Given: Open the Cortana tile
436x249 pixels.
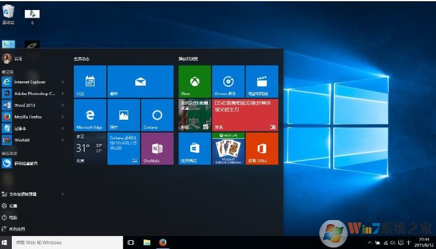Looking at the screenshot, I should tap(157, 115).
